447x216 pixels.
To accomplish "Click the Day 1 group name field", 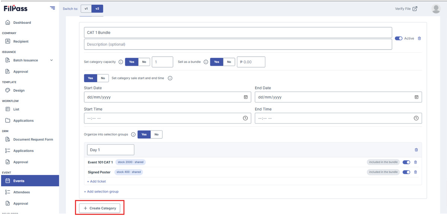I will [111, 150].
